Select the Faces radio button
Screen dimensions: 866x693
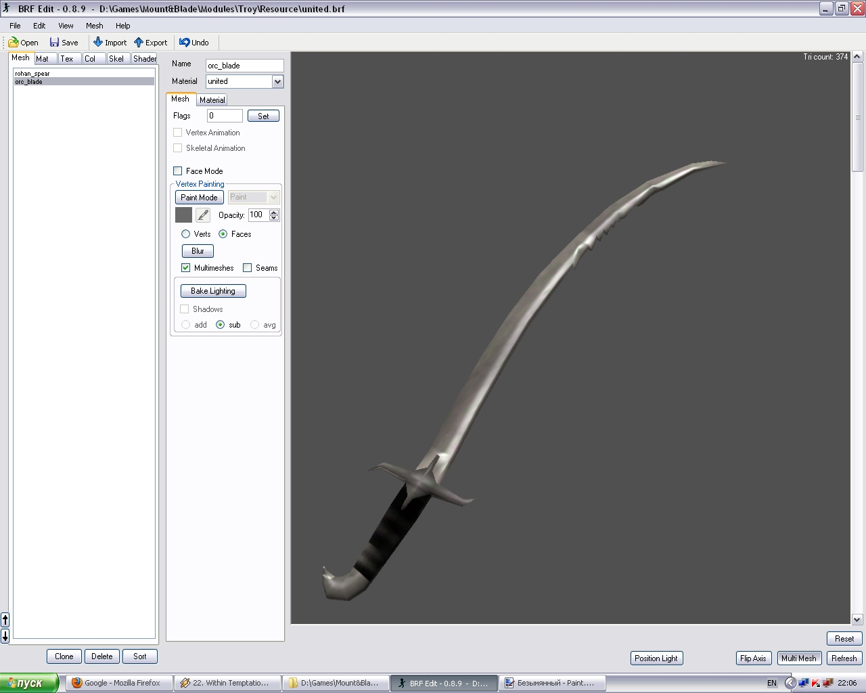tap(223, 234)
